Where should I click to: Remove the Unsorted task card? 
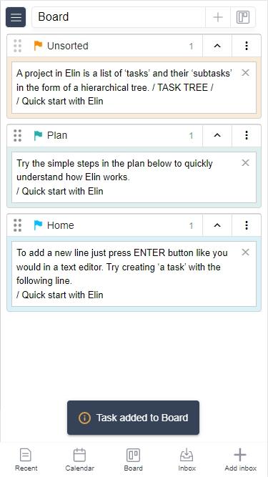[246, 73]
